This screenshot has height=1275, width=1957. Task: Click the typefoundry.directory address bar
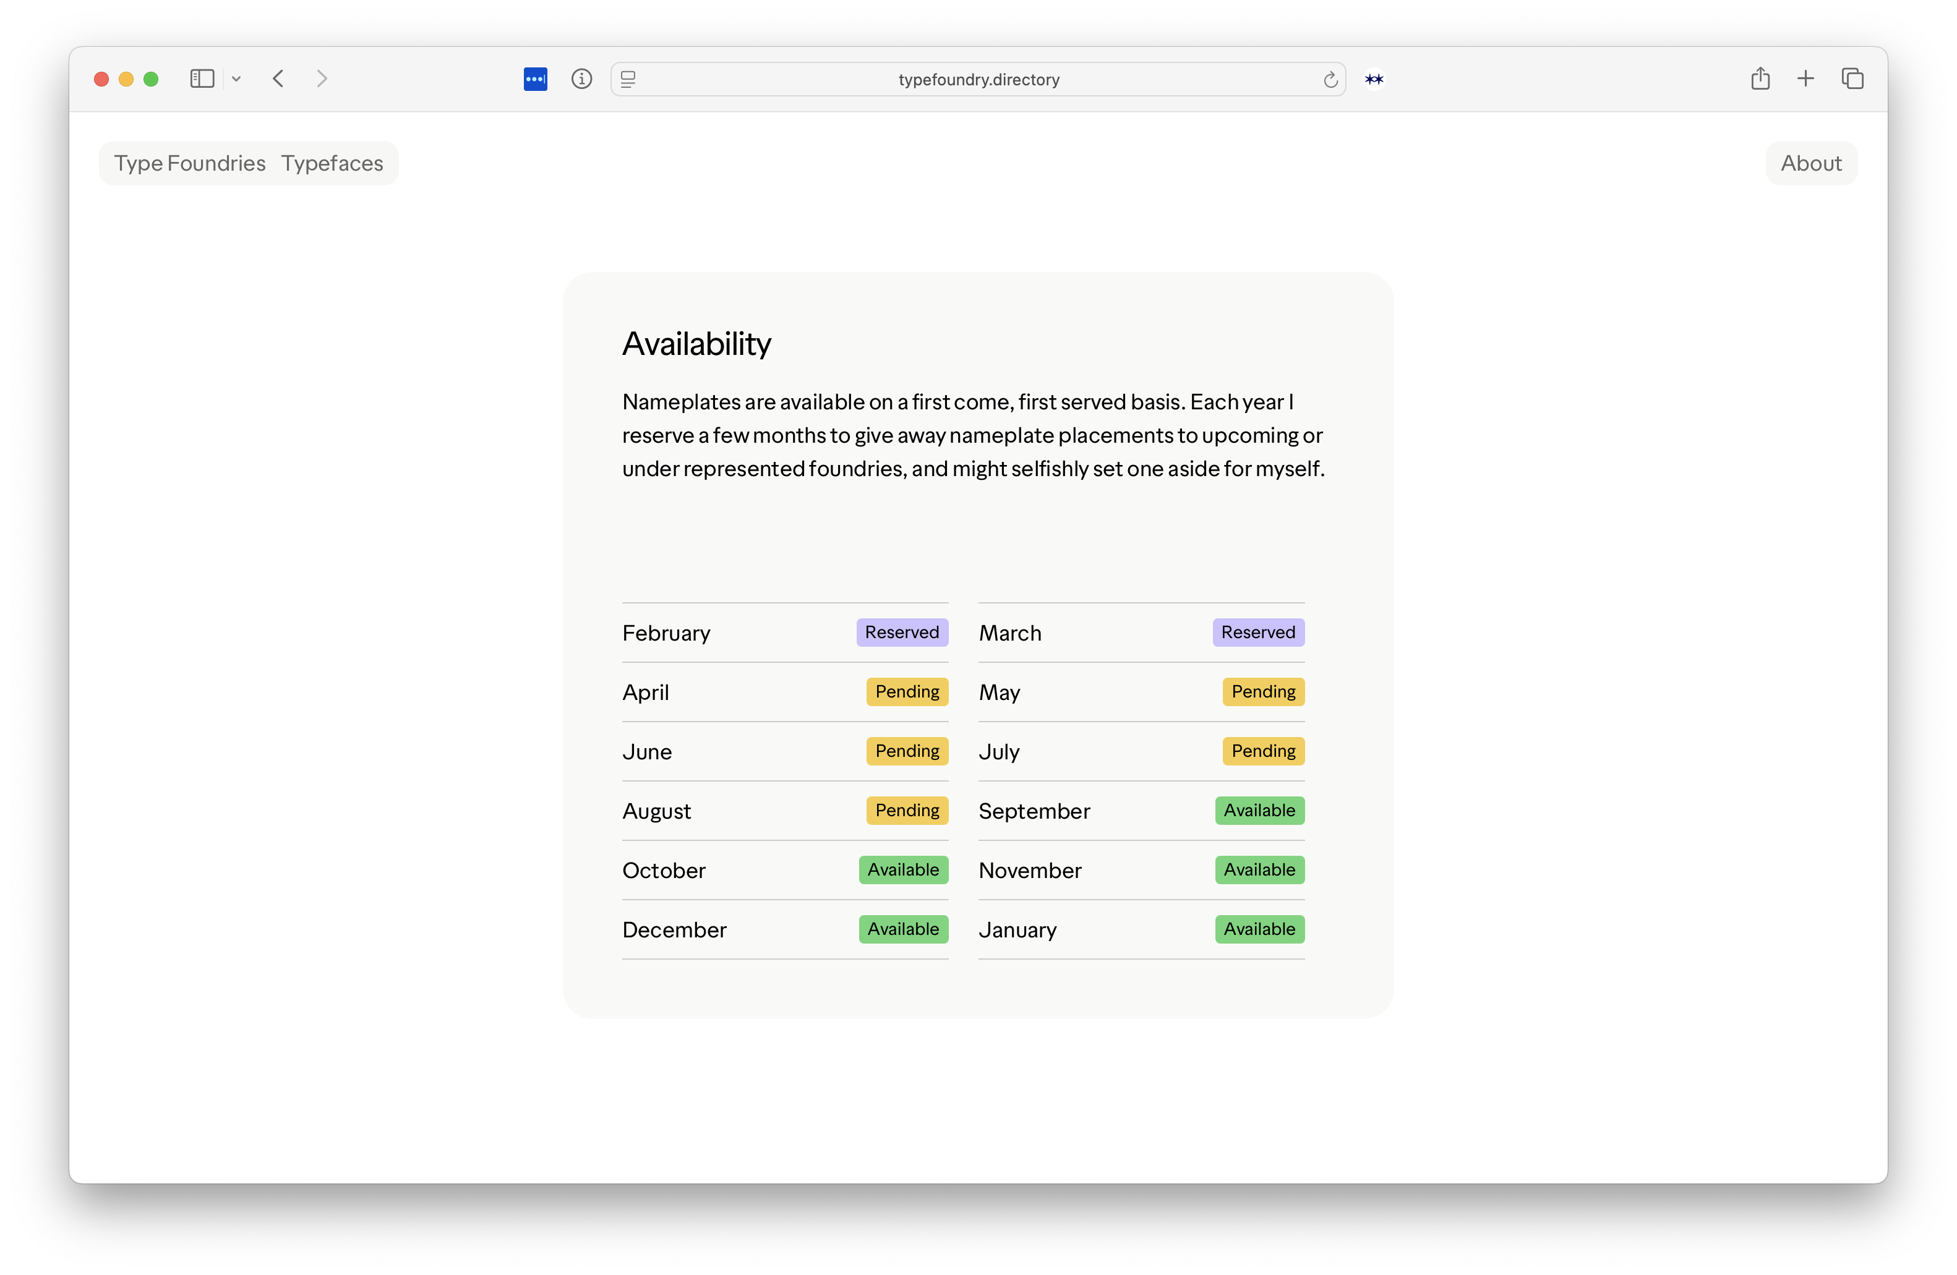978,80
